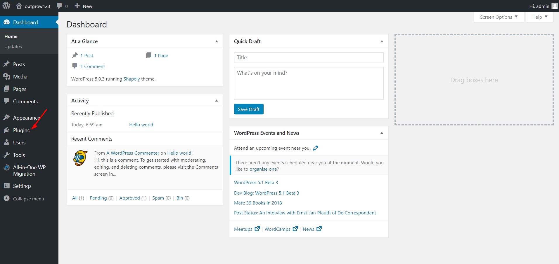Image resolution: width=559 pixels, height=264 pixels.
Task: Filter comments by Approved (1)
Action: [x=133, y=198]
